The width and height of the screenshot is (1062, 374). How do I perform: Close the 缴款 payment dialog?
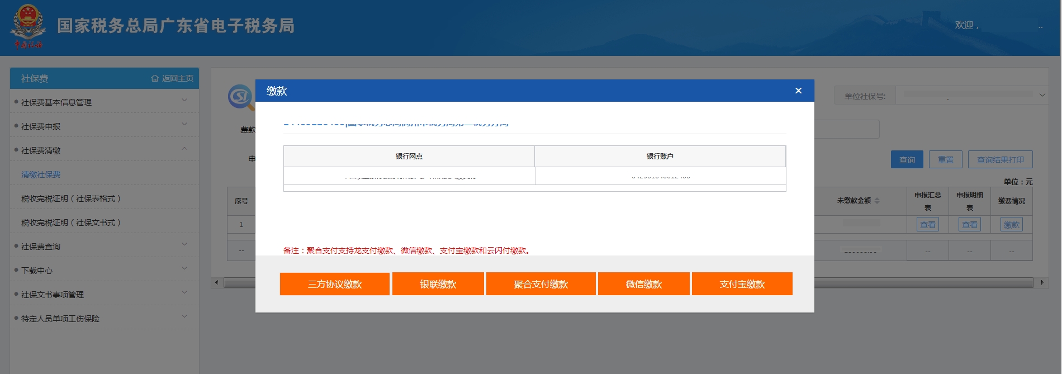point(798,91)
